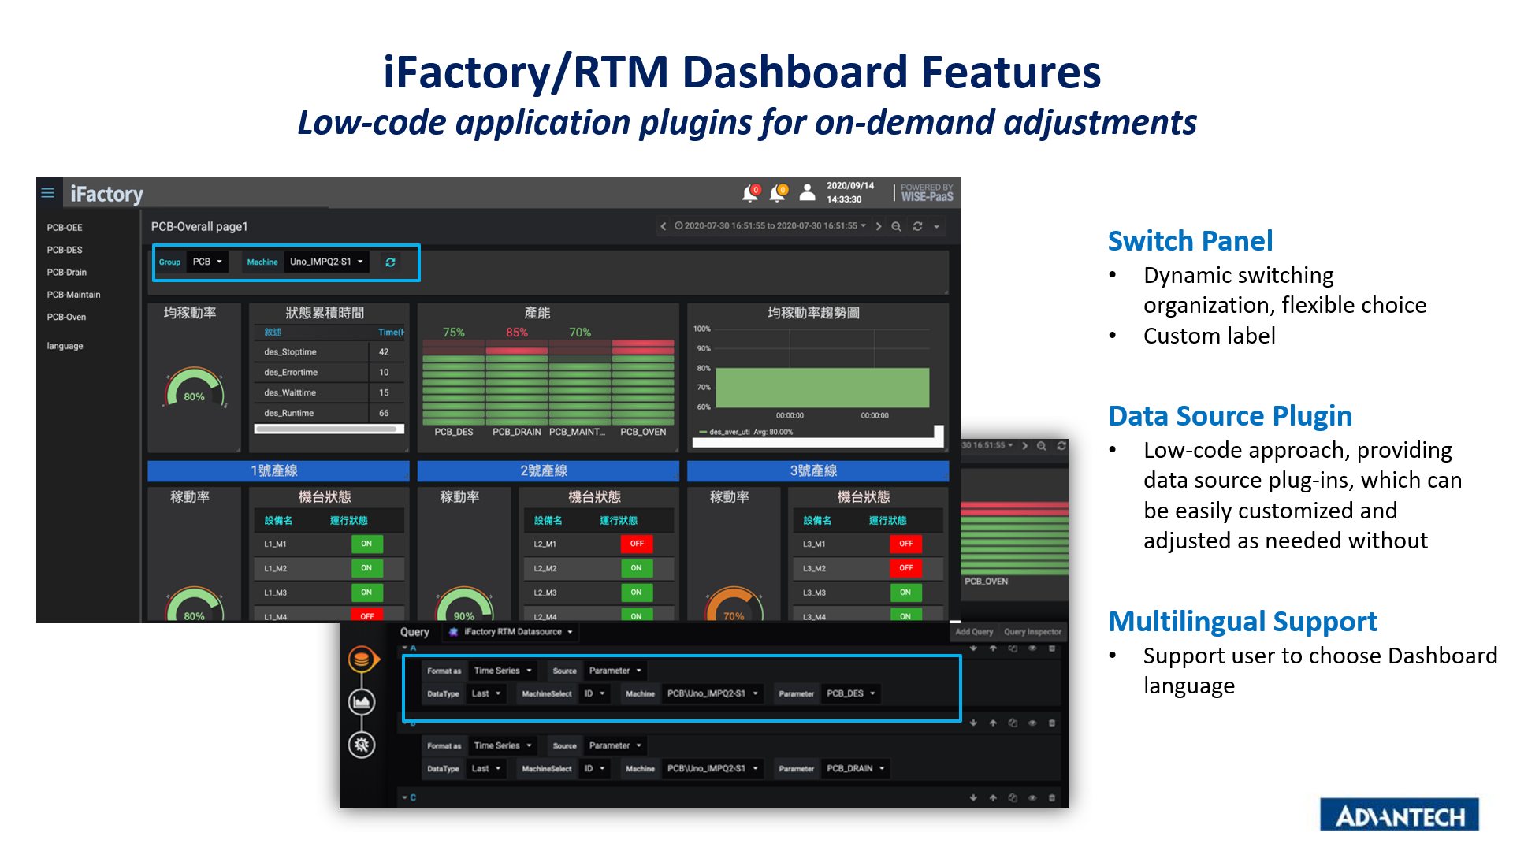Move query A down arrow

974,648
